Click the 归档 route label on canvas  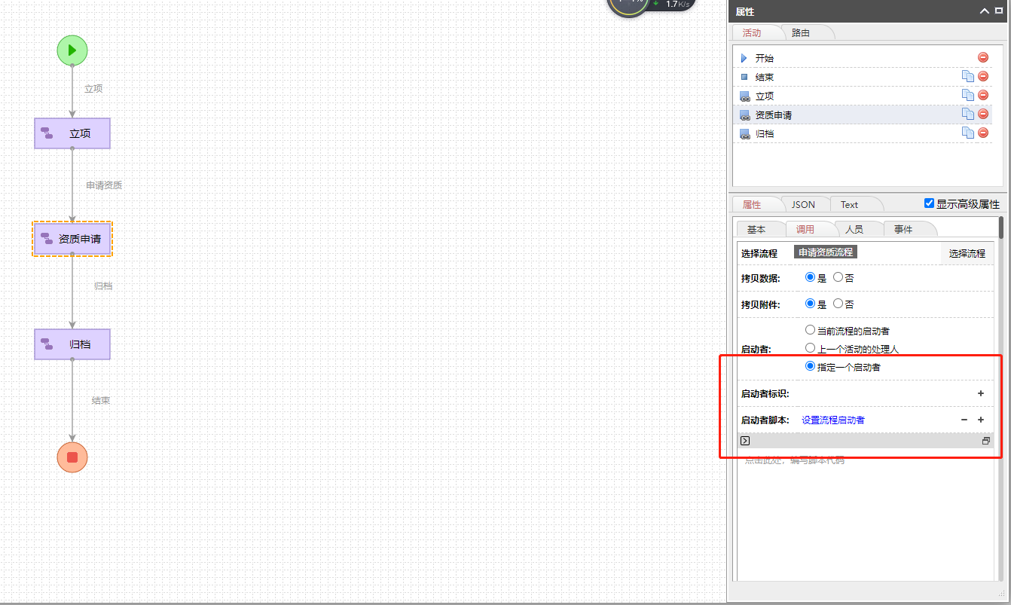click(103, 286)
